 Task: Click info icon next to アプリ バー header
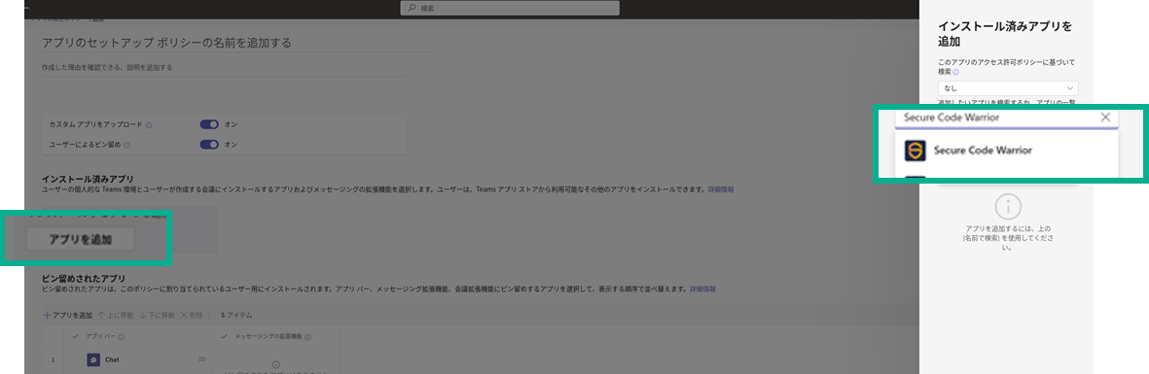[121, 337]
